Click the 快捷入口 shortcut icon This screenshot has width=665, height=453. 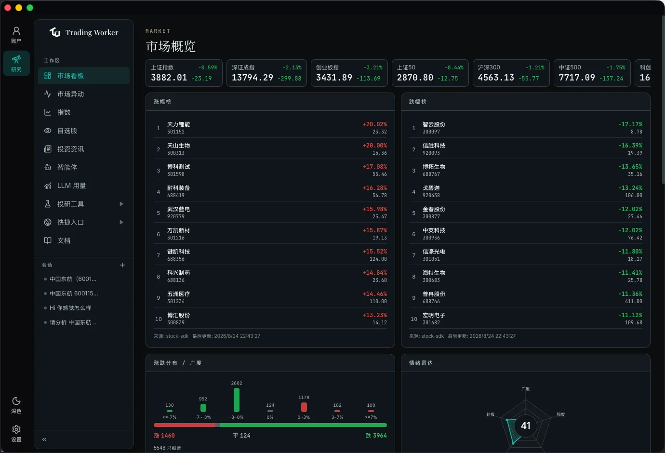tap(48, 222)
